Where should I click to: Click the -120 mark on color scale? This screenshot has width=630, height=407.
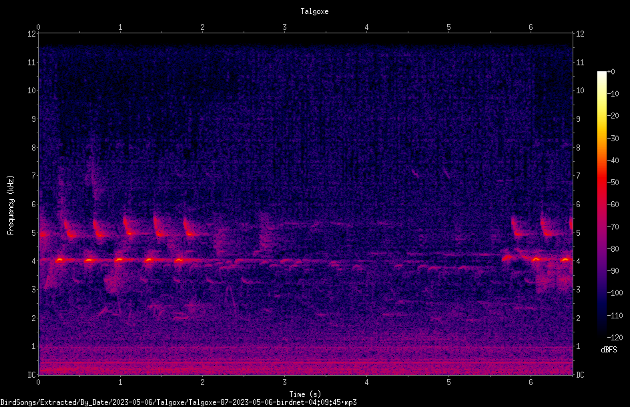tap(615, 337)
